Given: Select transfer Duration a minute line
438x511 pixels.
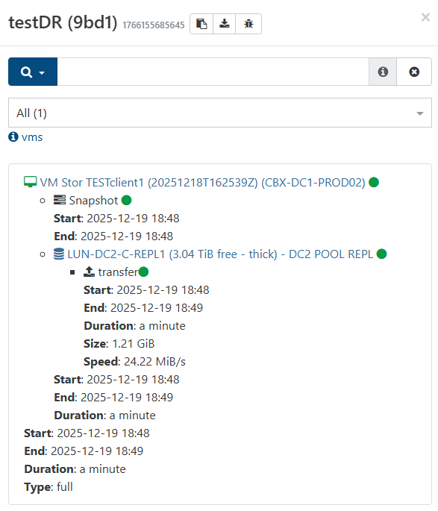Looking at the screenshot, I should (x=134, y=326).
